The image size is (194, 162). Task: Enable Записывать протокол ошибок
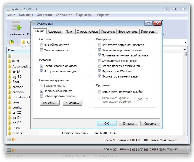click(99, 92)
